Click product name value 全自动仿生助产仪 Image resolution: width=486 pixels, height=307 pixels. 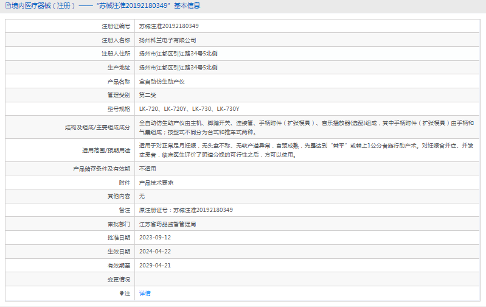(x=162, y=81)
